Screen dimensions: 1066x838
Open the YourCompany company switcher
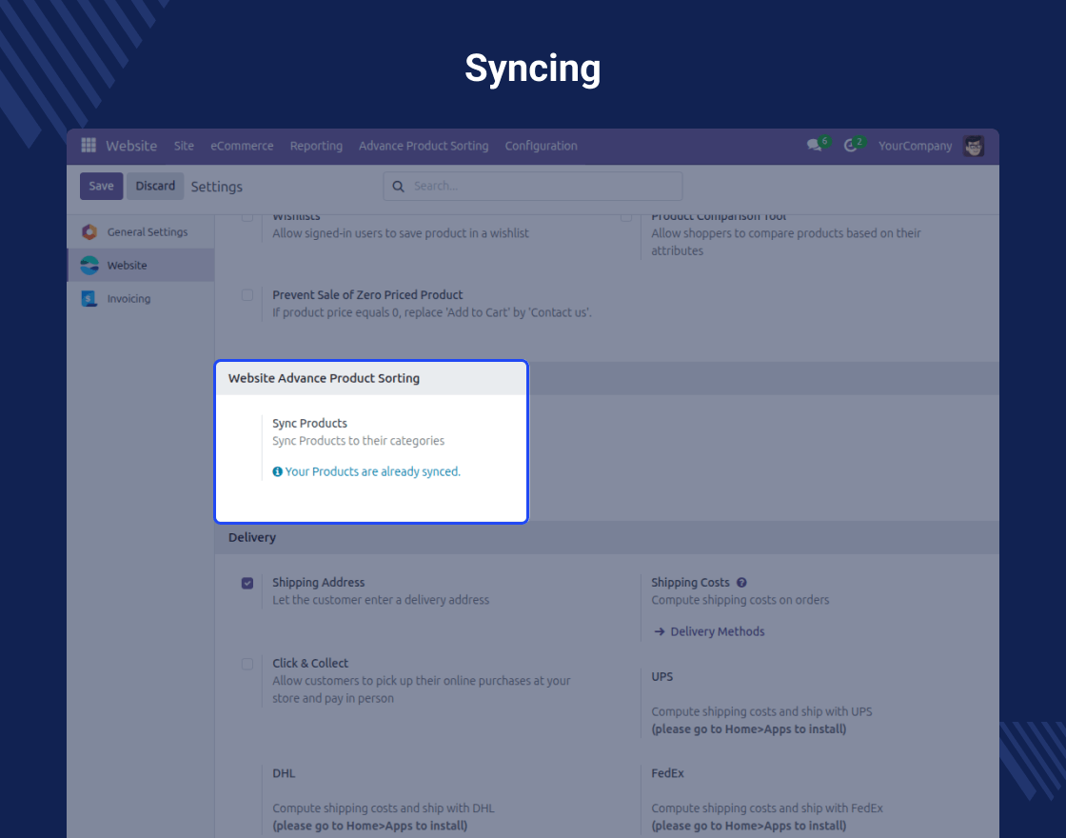[x=915, y=146]
